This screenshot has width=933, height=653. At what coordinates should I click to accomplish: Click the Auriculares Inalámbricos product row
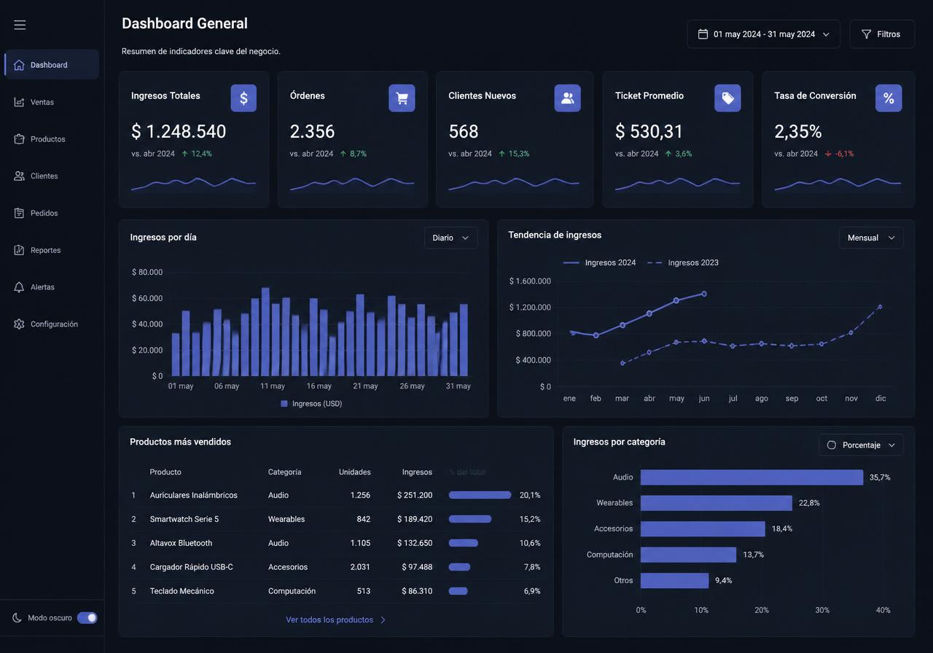point(336,496)
